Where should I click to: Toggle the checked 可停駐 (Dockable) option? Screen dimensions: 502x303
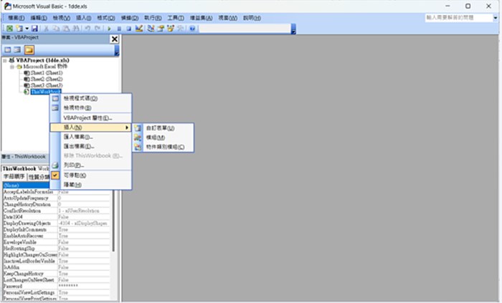pyautogui.click(x=75, y=175)
